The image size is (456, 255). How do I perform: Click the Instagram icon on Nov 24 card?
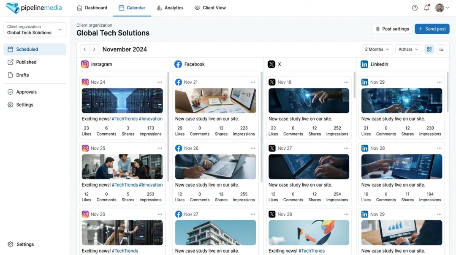[85, 82]
